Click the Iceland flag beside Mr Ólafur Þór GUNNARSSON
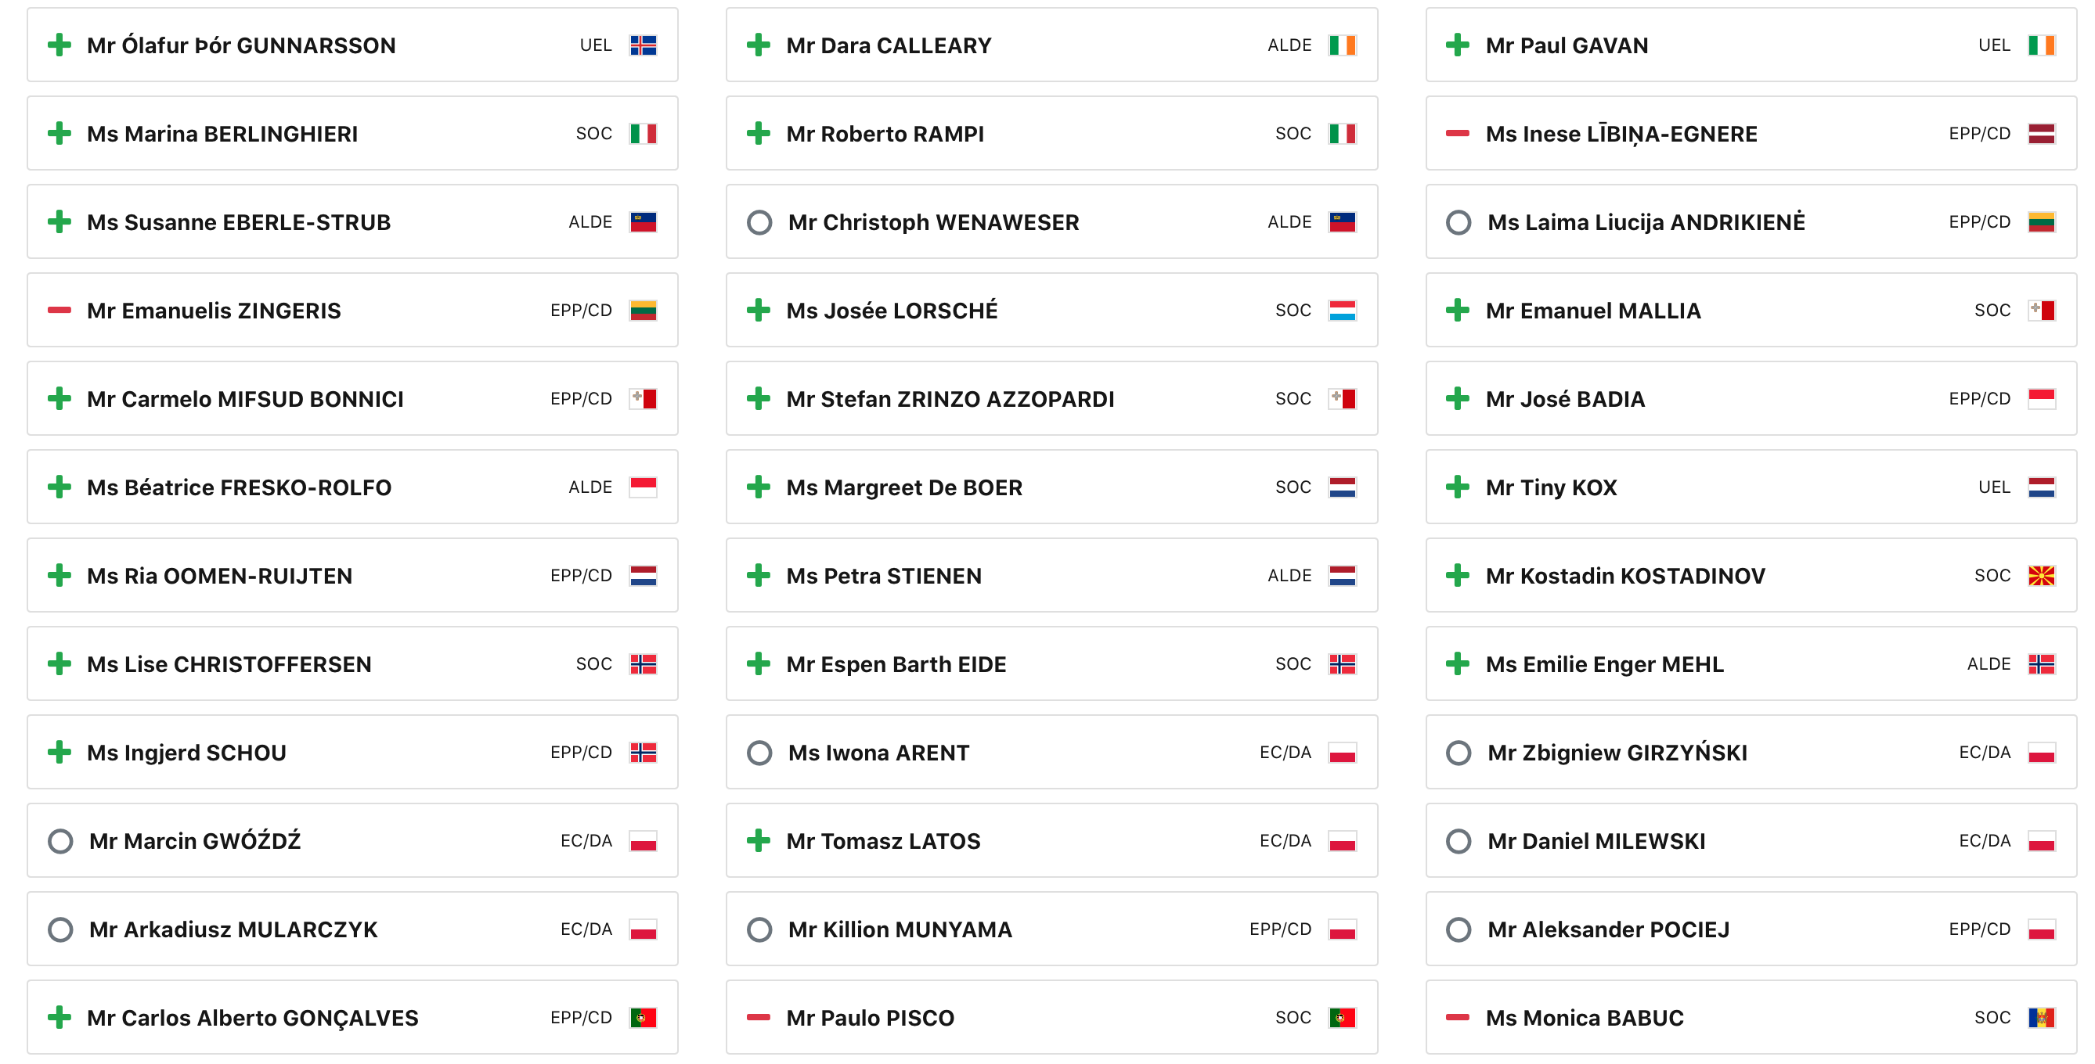2095x1064 pixels. click(x=643, y=45)
